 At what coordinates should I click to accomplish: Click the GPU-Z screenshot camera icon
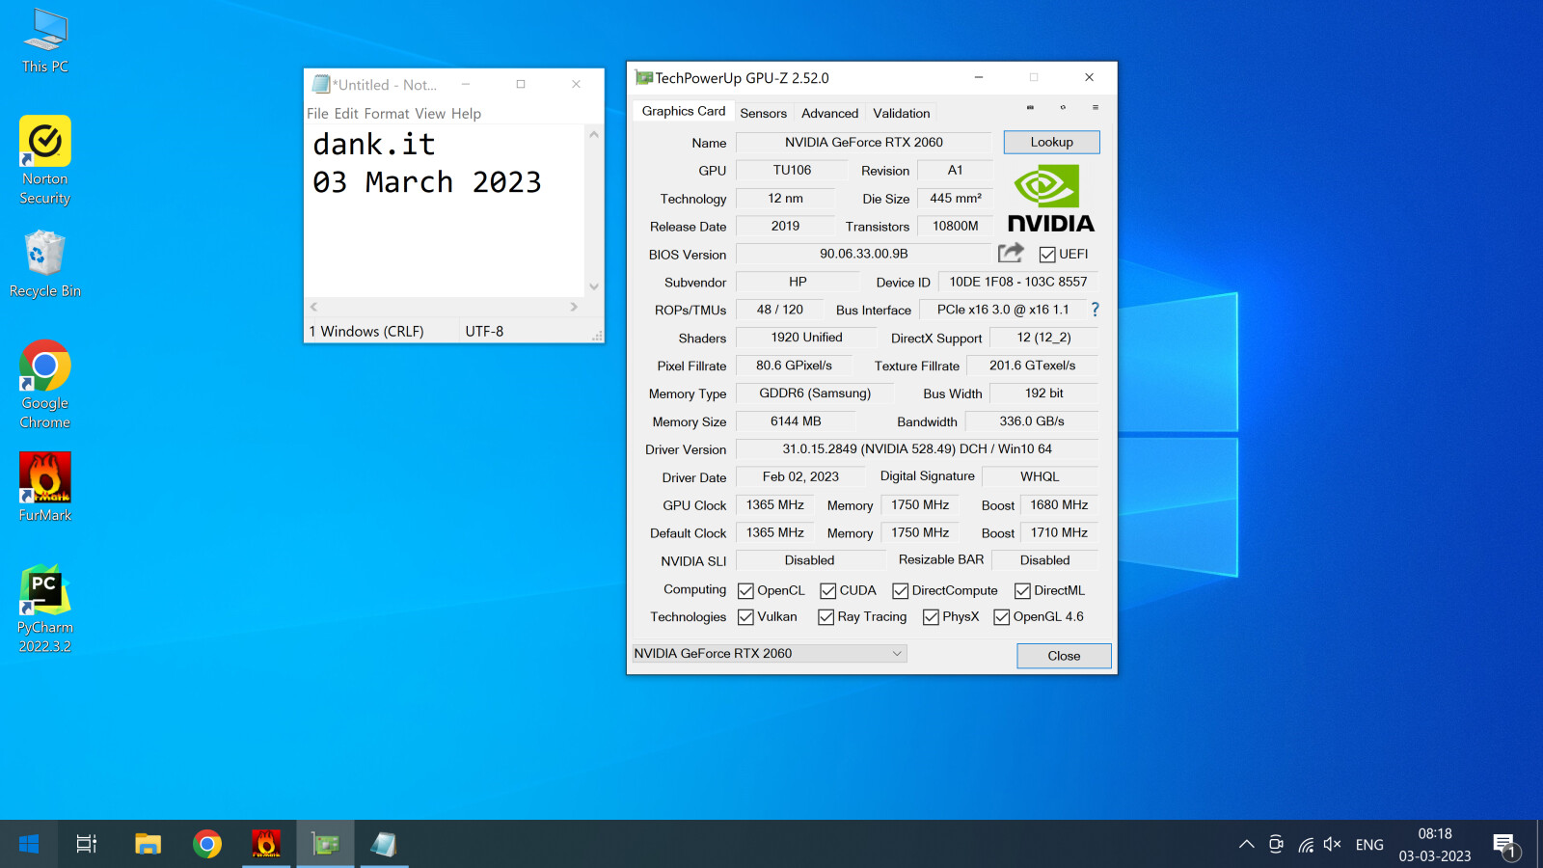tap(1030, 107)
